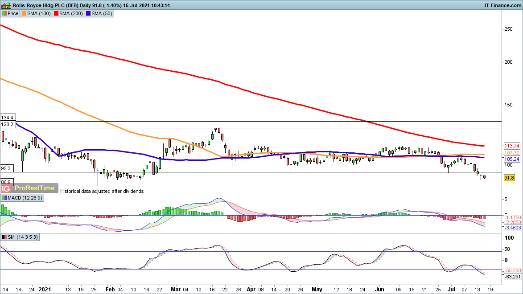Click the 95.3 horizontal level label
523x294 pixels.
(x=7, y=169)
